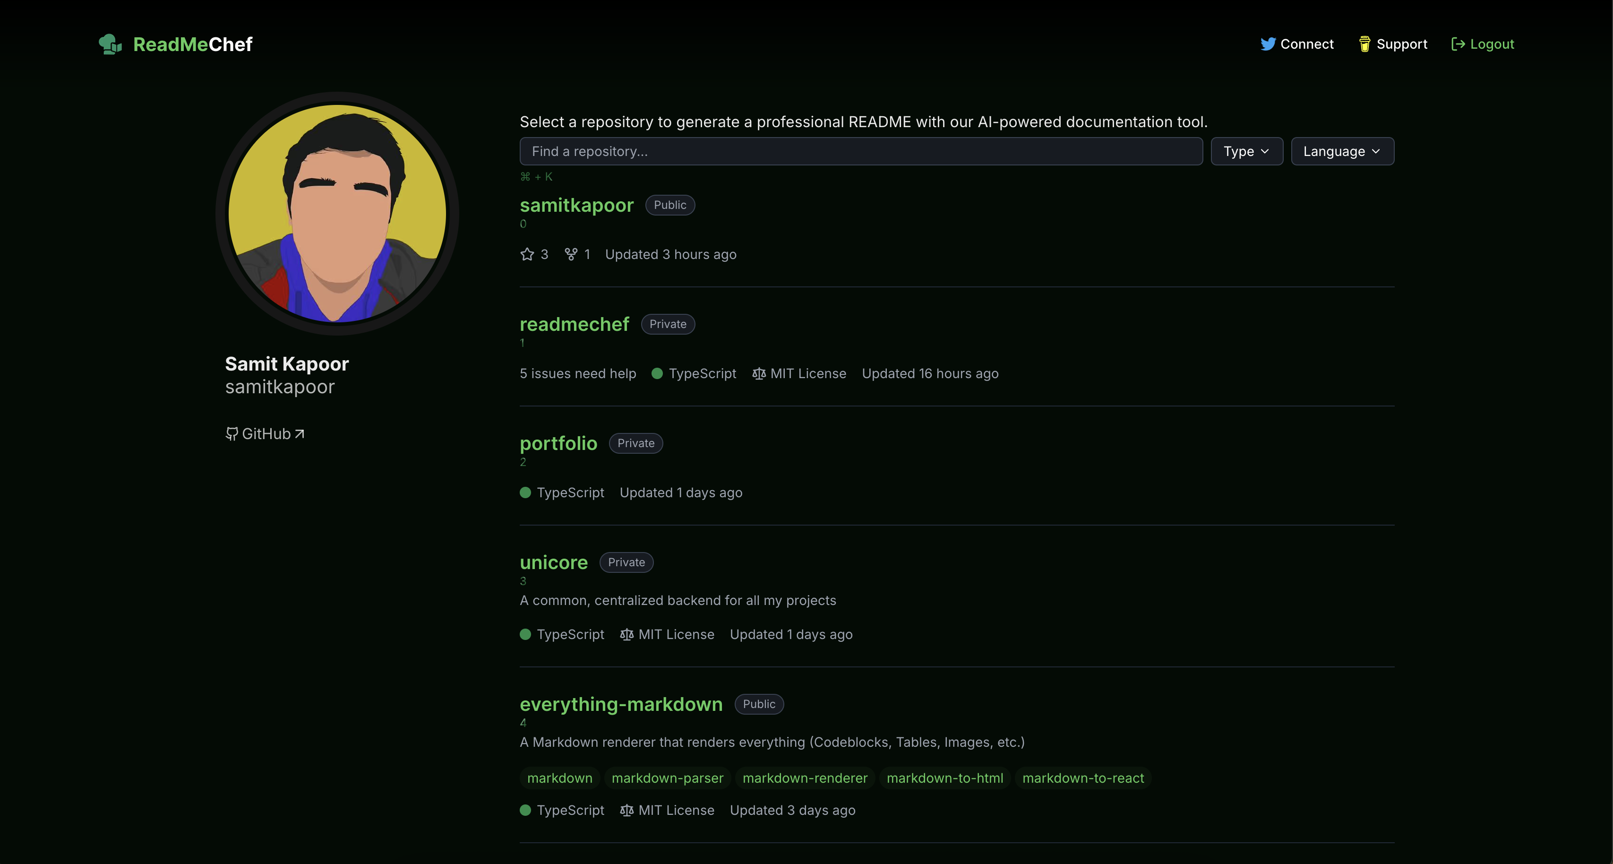Viewport: 1613px width, 864px height.
Task: Open the unicore repository link
Action: (554, 562)
